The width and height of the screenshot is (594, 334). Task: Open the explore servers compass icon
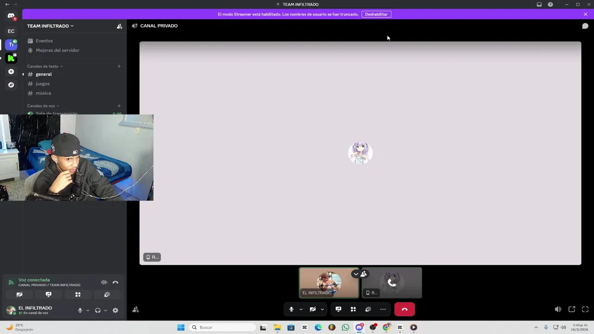tap(11, 85)
